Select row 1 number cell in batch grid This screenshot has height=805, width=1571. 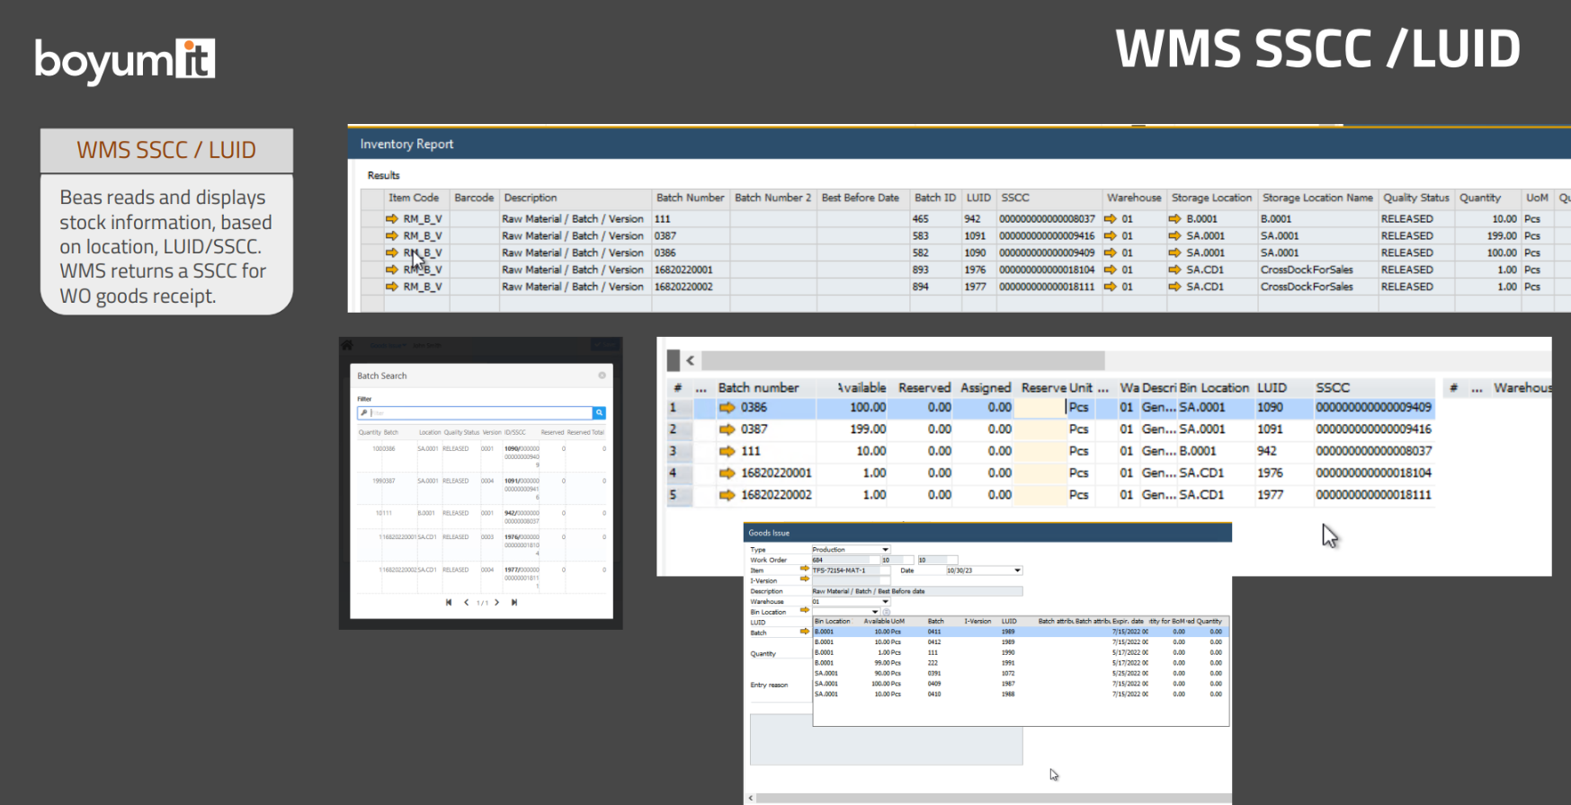[679, 408]
